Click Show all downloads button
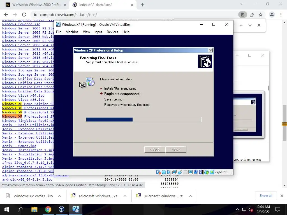The image size is (287, 215). tap(266, 196)
